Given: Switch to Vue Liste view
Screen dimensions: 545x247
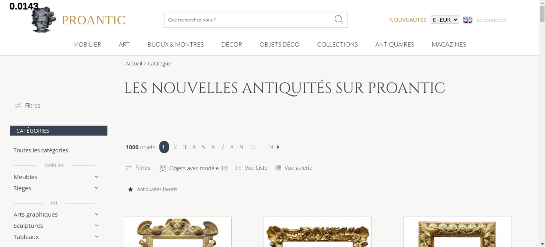Looking at the screenshot, I should pyautogui.click(x=252, y=168).
